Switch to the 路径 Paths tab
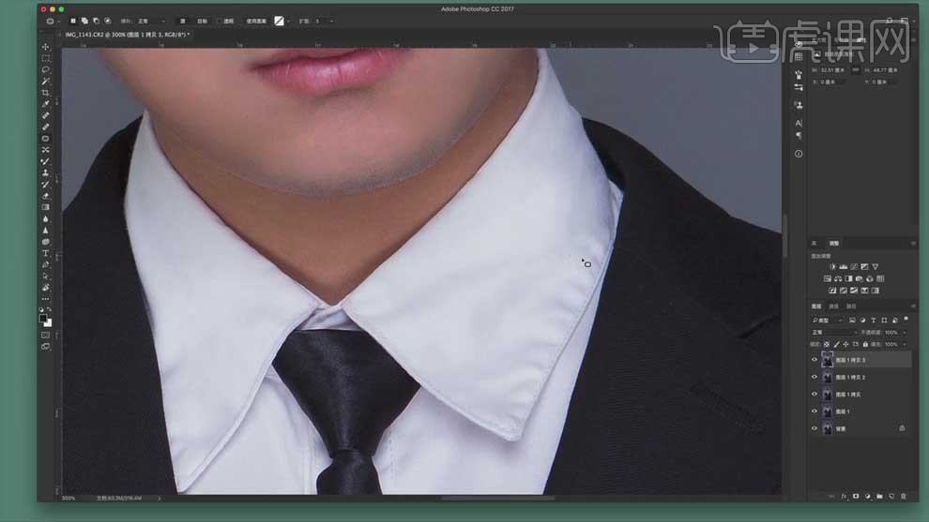929x522 pixels. click(x=851, y=306)
